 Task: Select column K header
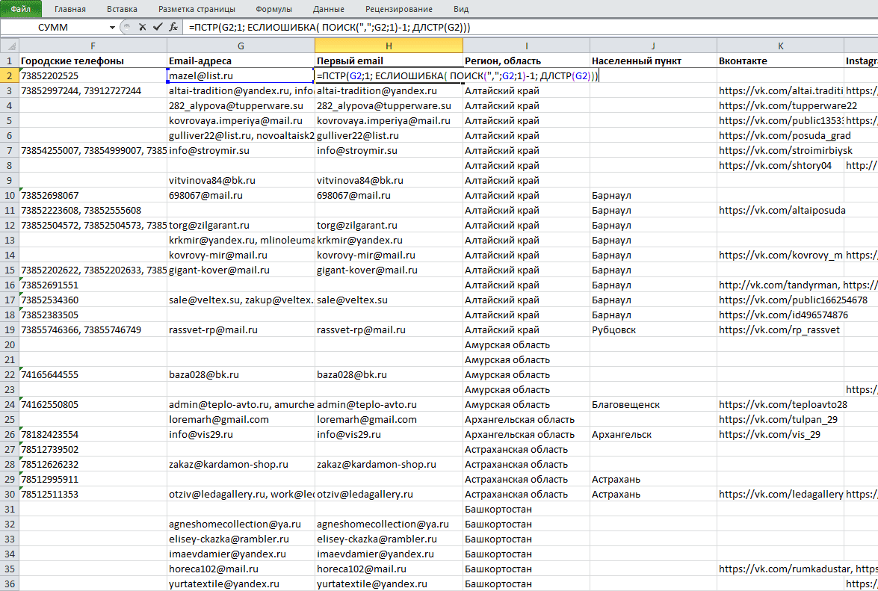pyautogui.click(x=780, y=46)
